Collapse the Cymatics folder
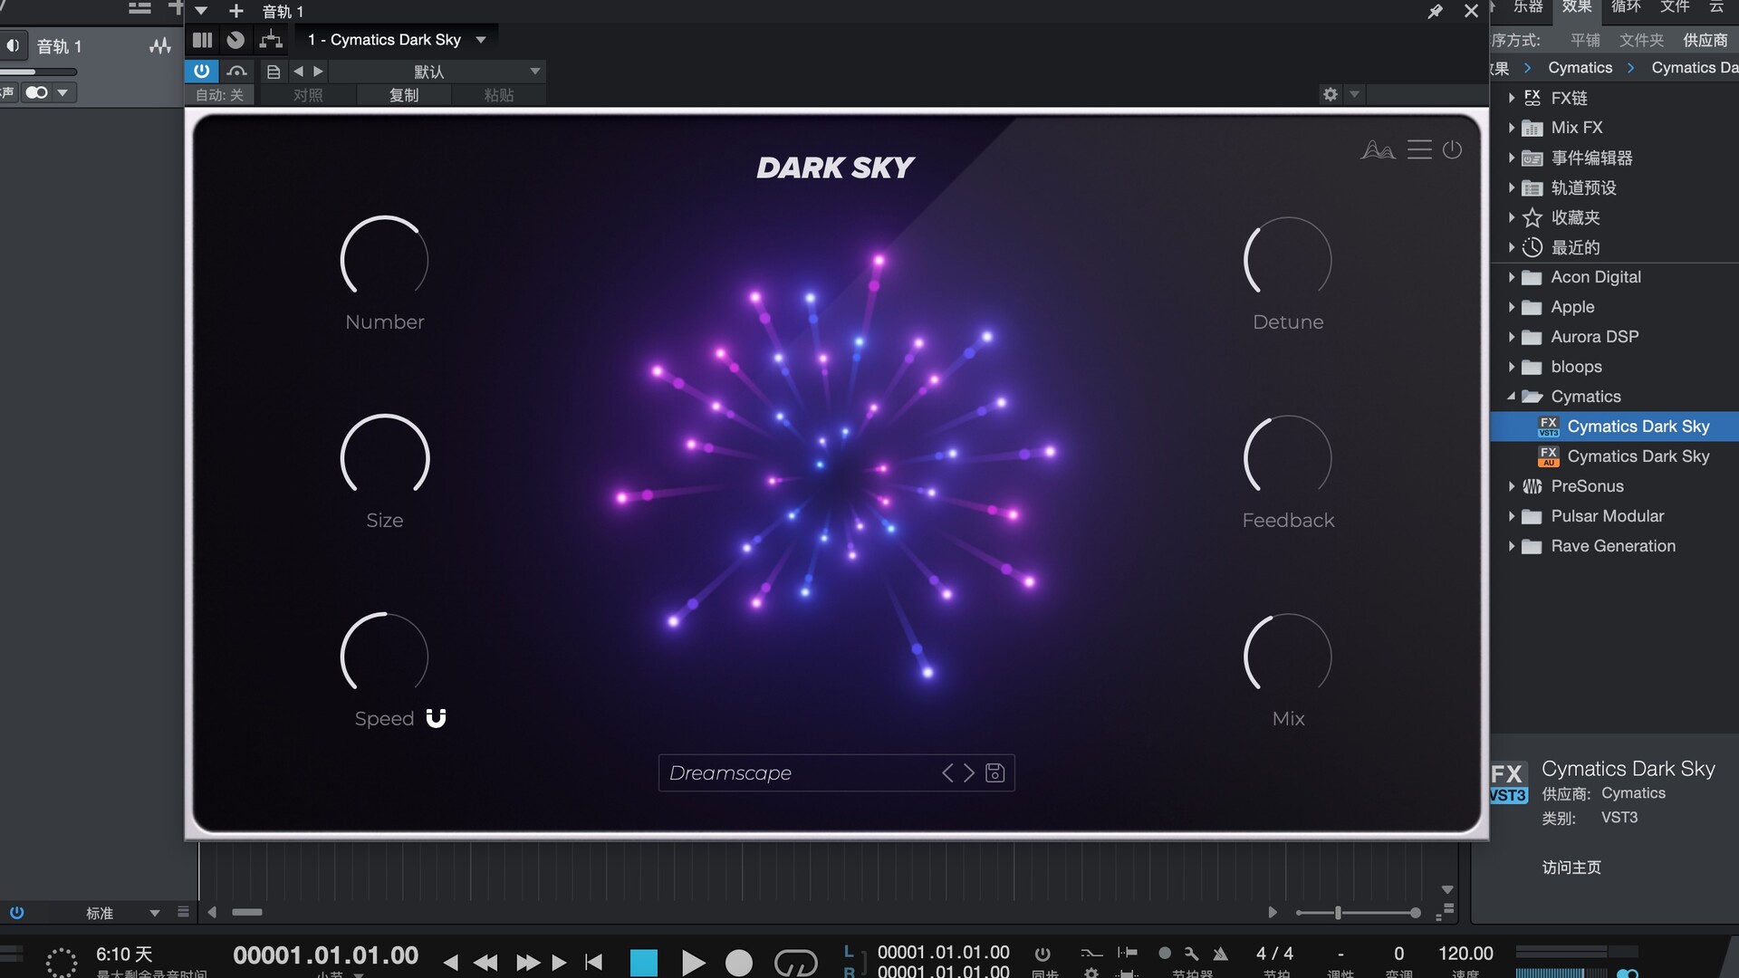Screen dimensions: 1739x978 click(x=1511, y=397)
